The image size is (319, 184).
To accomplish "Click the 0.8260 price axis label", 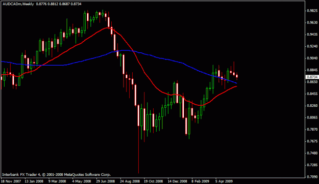I will pyautogui.click(x=312, y=106).
